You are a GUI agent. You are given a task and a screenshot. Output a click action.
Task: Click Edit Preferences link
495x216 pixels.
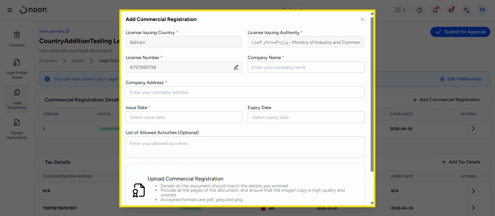pyautogui.click(x=461, y=79)
